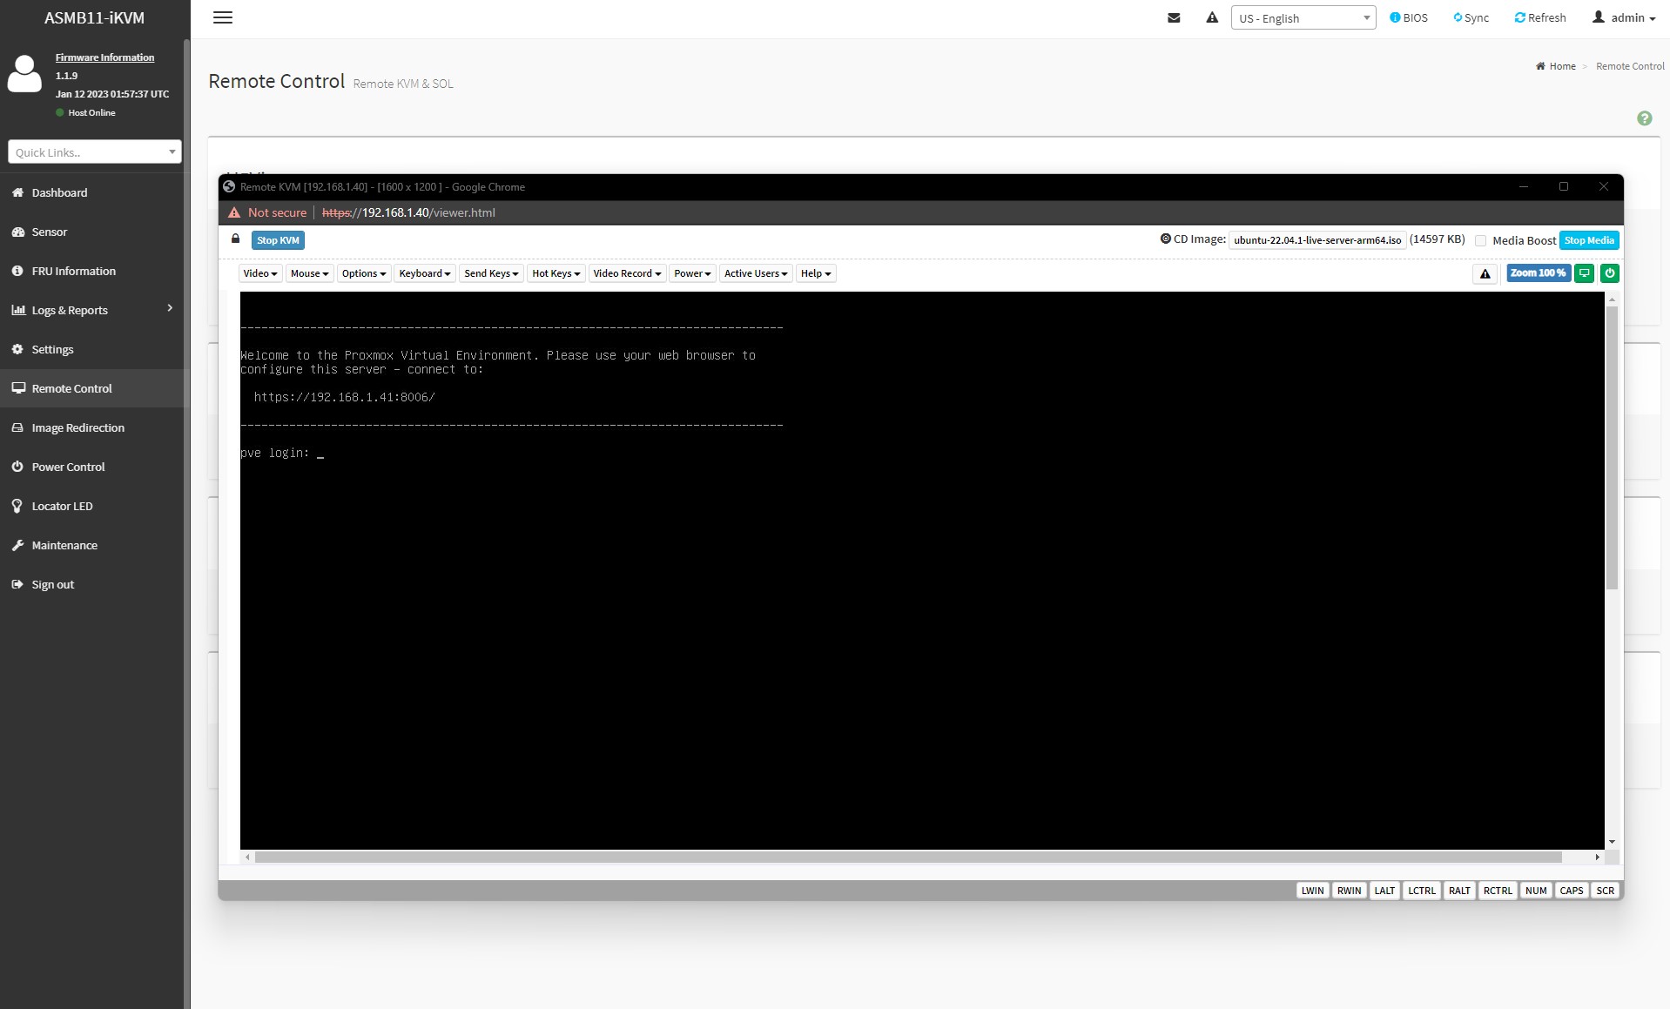The height and width of the screenshot is (1009, 1670).
Task: Toggle the NUM lock key button
Action: (1536, 891)
